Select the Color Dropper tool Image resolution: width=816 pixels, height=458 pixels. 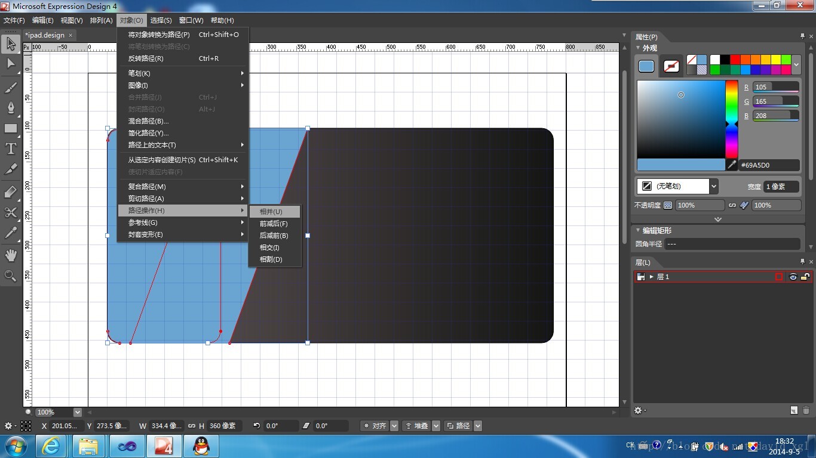11,233
